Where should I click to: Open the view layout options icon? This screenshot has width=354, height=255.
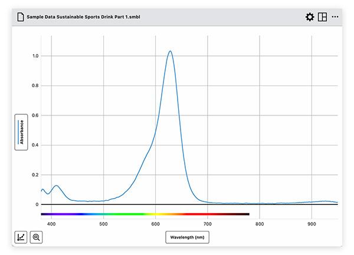(322, 17)
